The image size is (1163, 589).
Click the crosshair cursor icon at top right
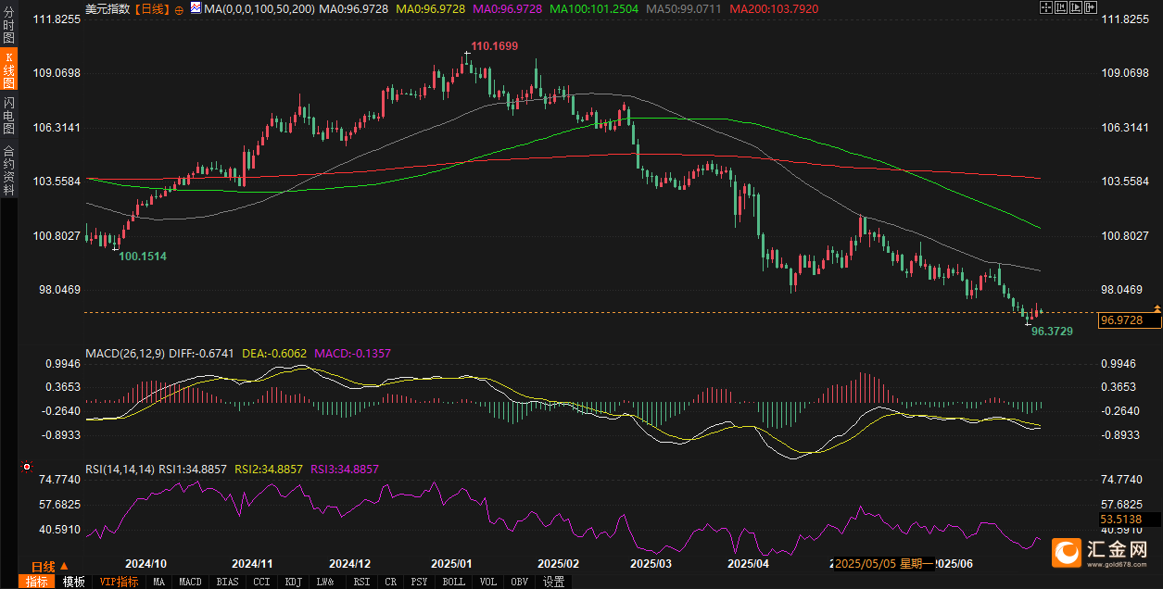[x=1046, y=7]
